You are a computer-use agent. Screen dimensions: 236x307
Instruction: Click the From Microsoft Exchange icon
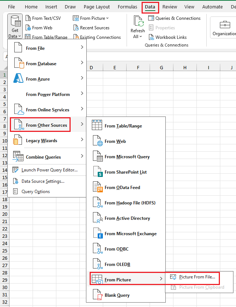[98, 233]
